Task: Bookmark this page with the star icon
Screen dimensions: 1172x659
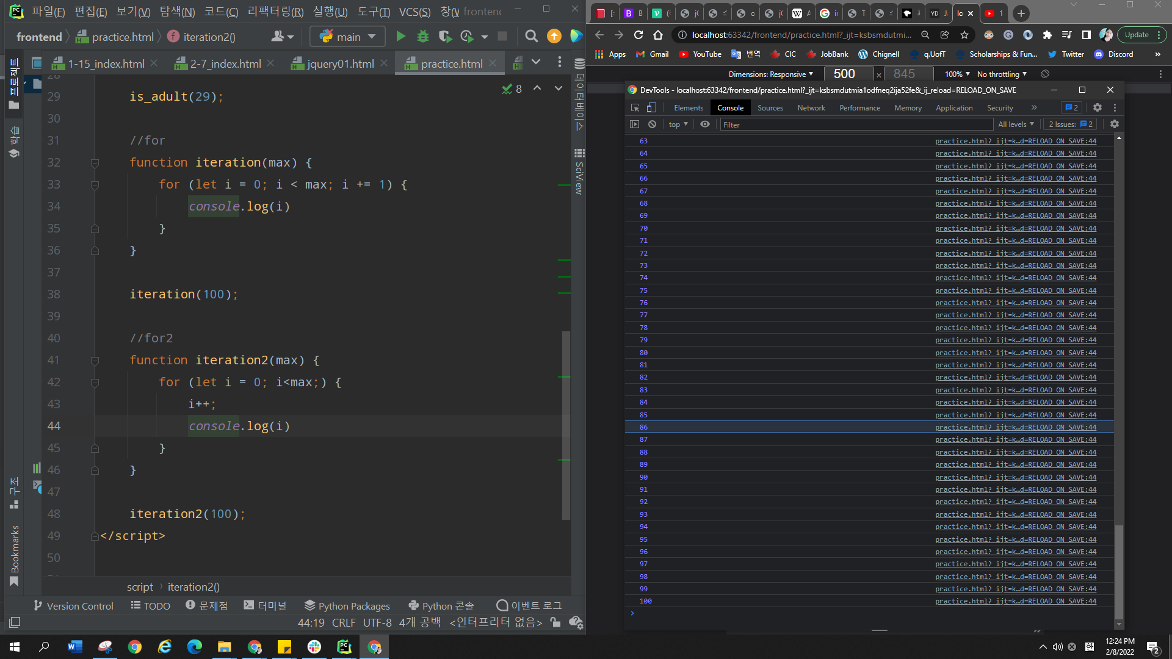Action: (964, 35)
